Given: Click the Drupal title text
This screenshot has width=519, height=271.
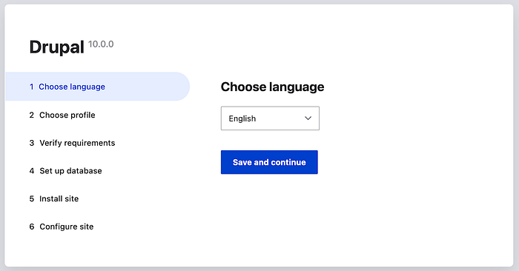Looking at the screenshot, I should tap(56, 47).
